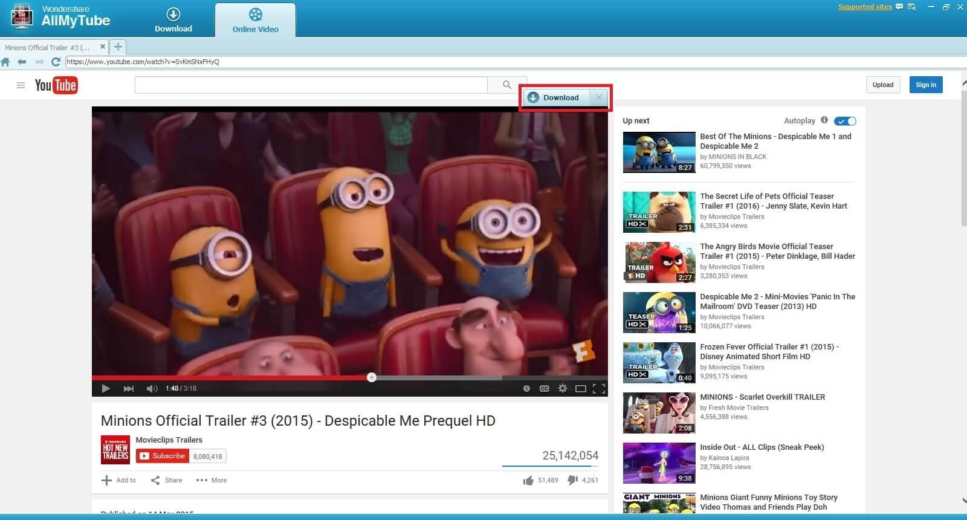Click the floating Download button over the video
Viewport: 967px width, 520px height.
(x=557, y=97)
